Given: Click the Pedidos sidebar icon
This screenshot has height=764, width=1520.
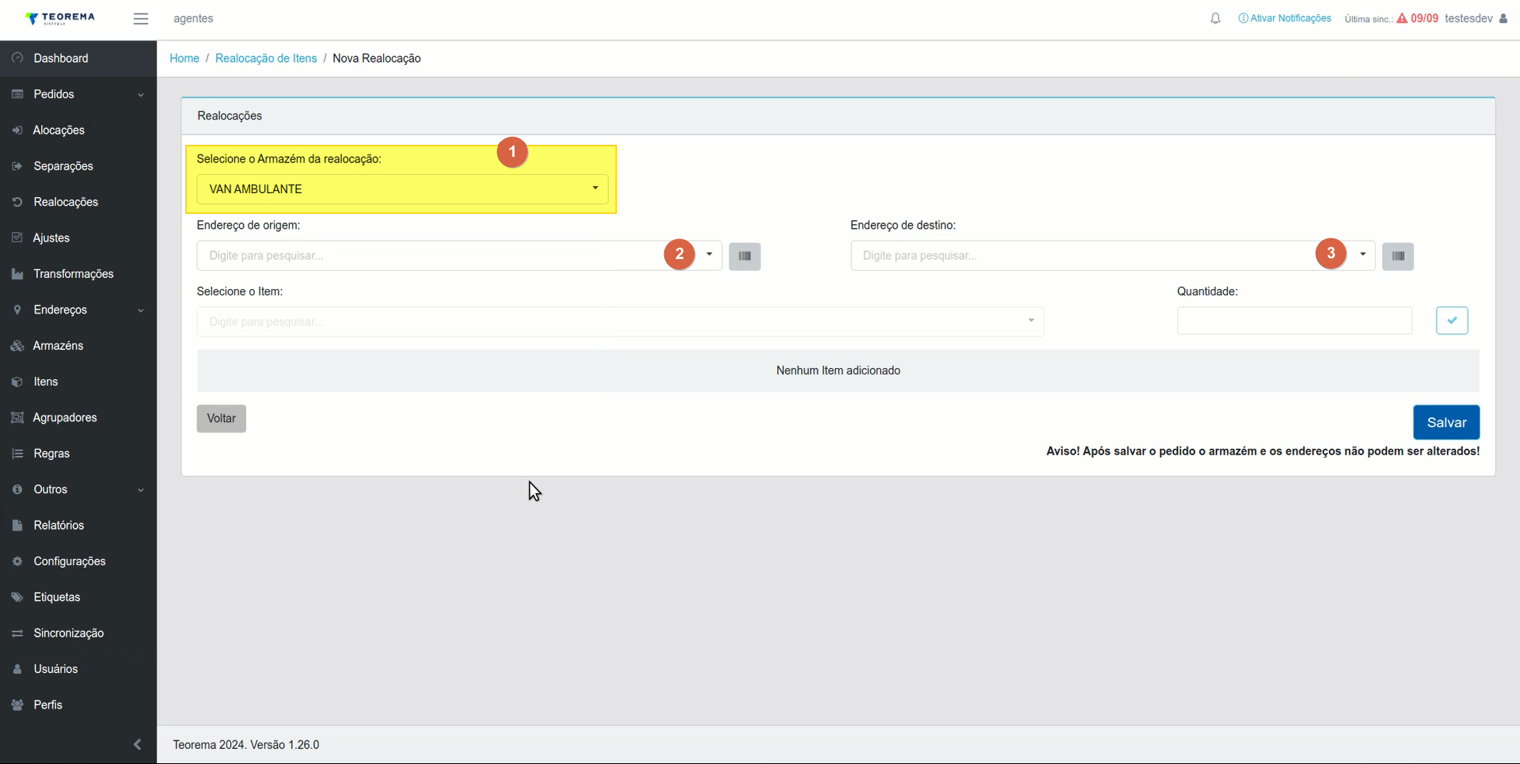Looking at the screenshot, I should tap(17, 94).
